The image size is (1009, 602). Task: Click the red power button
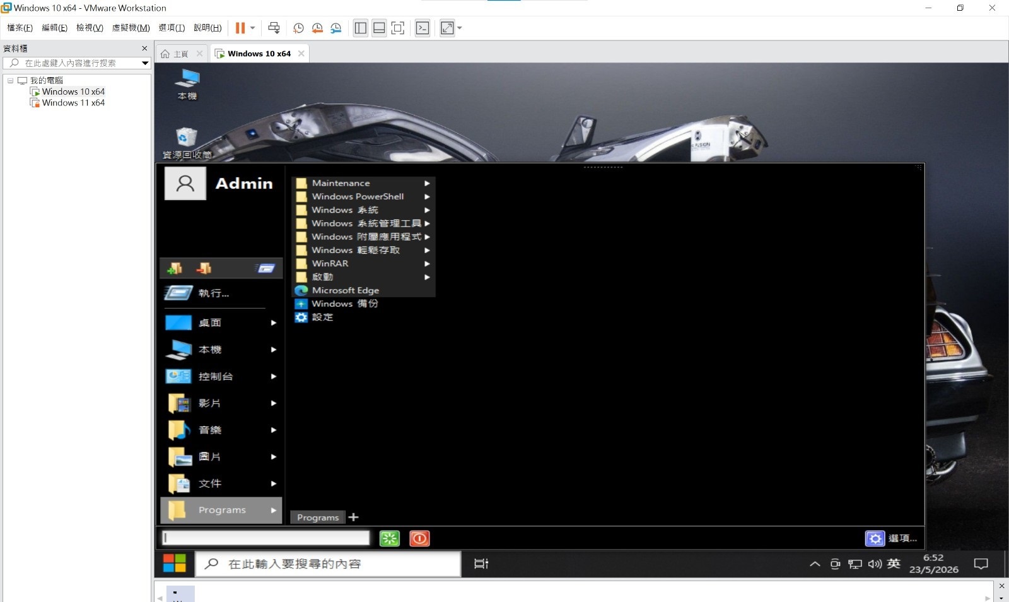[419, 538]
